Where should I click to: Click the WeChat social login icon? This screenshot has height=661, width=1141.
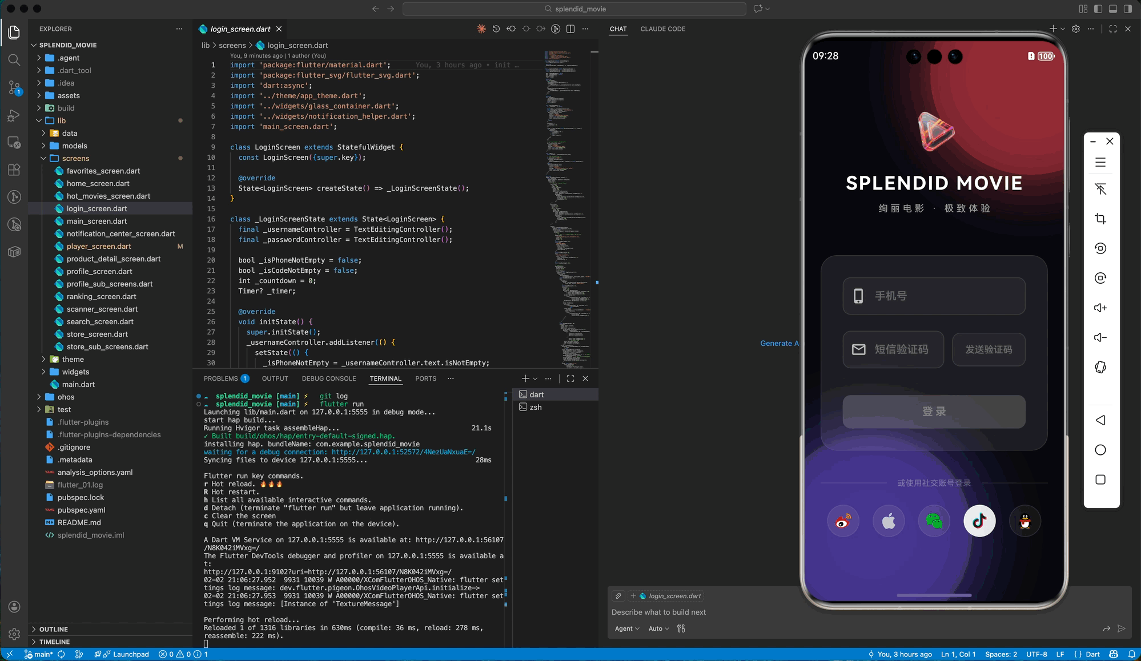click(x=934, y=521)
